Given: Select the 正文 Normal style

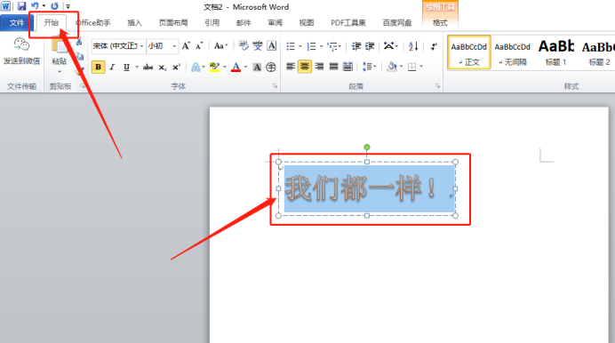Looking at the screenshot, I should tap(469, 52).
